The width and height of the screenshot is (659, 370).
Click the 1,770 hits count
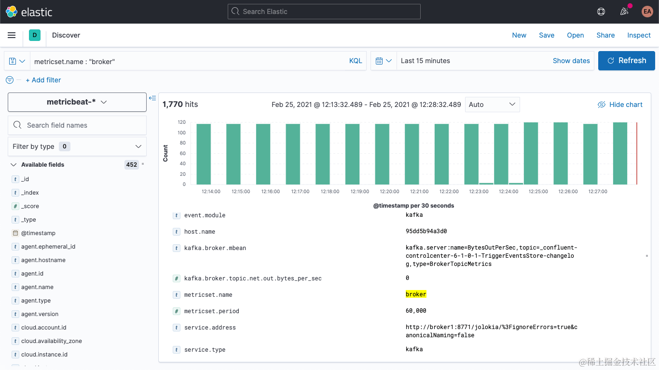pyautogui.click(x=180, y=105)
